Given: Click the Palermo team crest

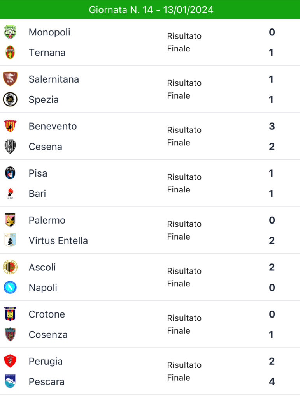Looking at the screenshot, I should (x=10, y=220).
